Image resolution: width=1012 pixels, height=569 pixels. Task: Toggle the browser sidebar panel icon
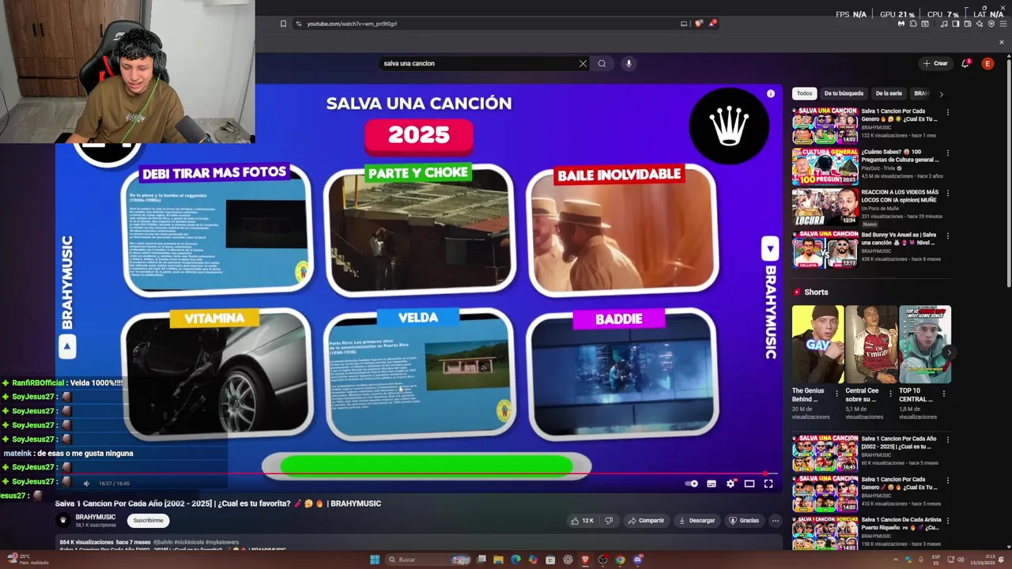pos(955,24)
